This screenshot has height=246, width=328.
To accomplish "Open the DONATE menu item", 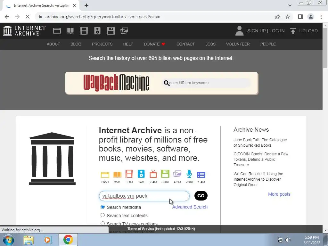I will coord(154,44).
